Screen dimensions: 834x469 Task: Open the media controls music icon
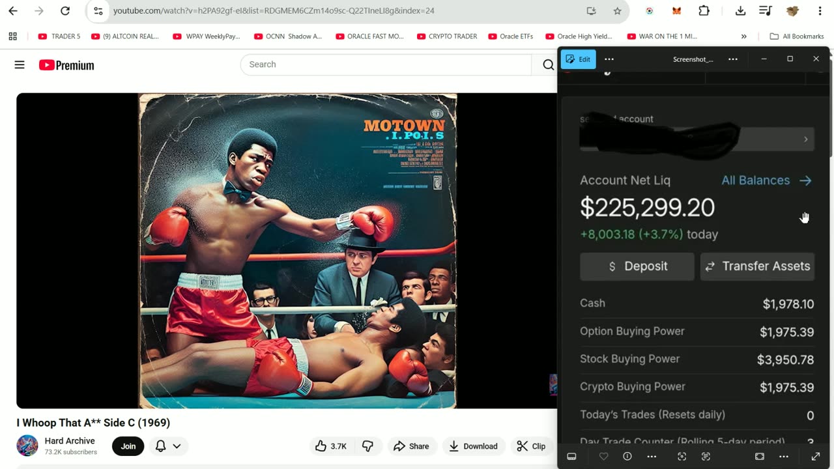click(766, 11)
